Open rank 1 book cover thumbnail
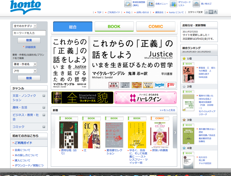The image size is (231, 176). coord(189,74)
